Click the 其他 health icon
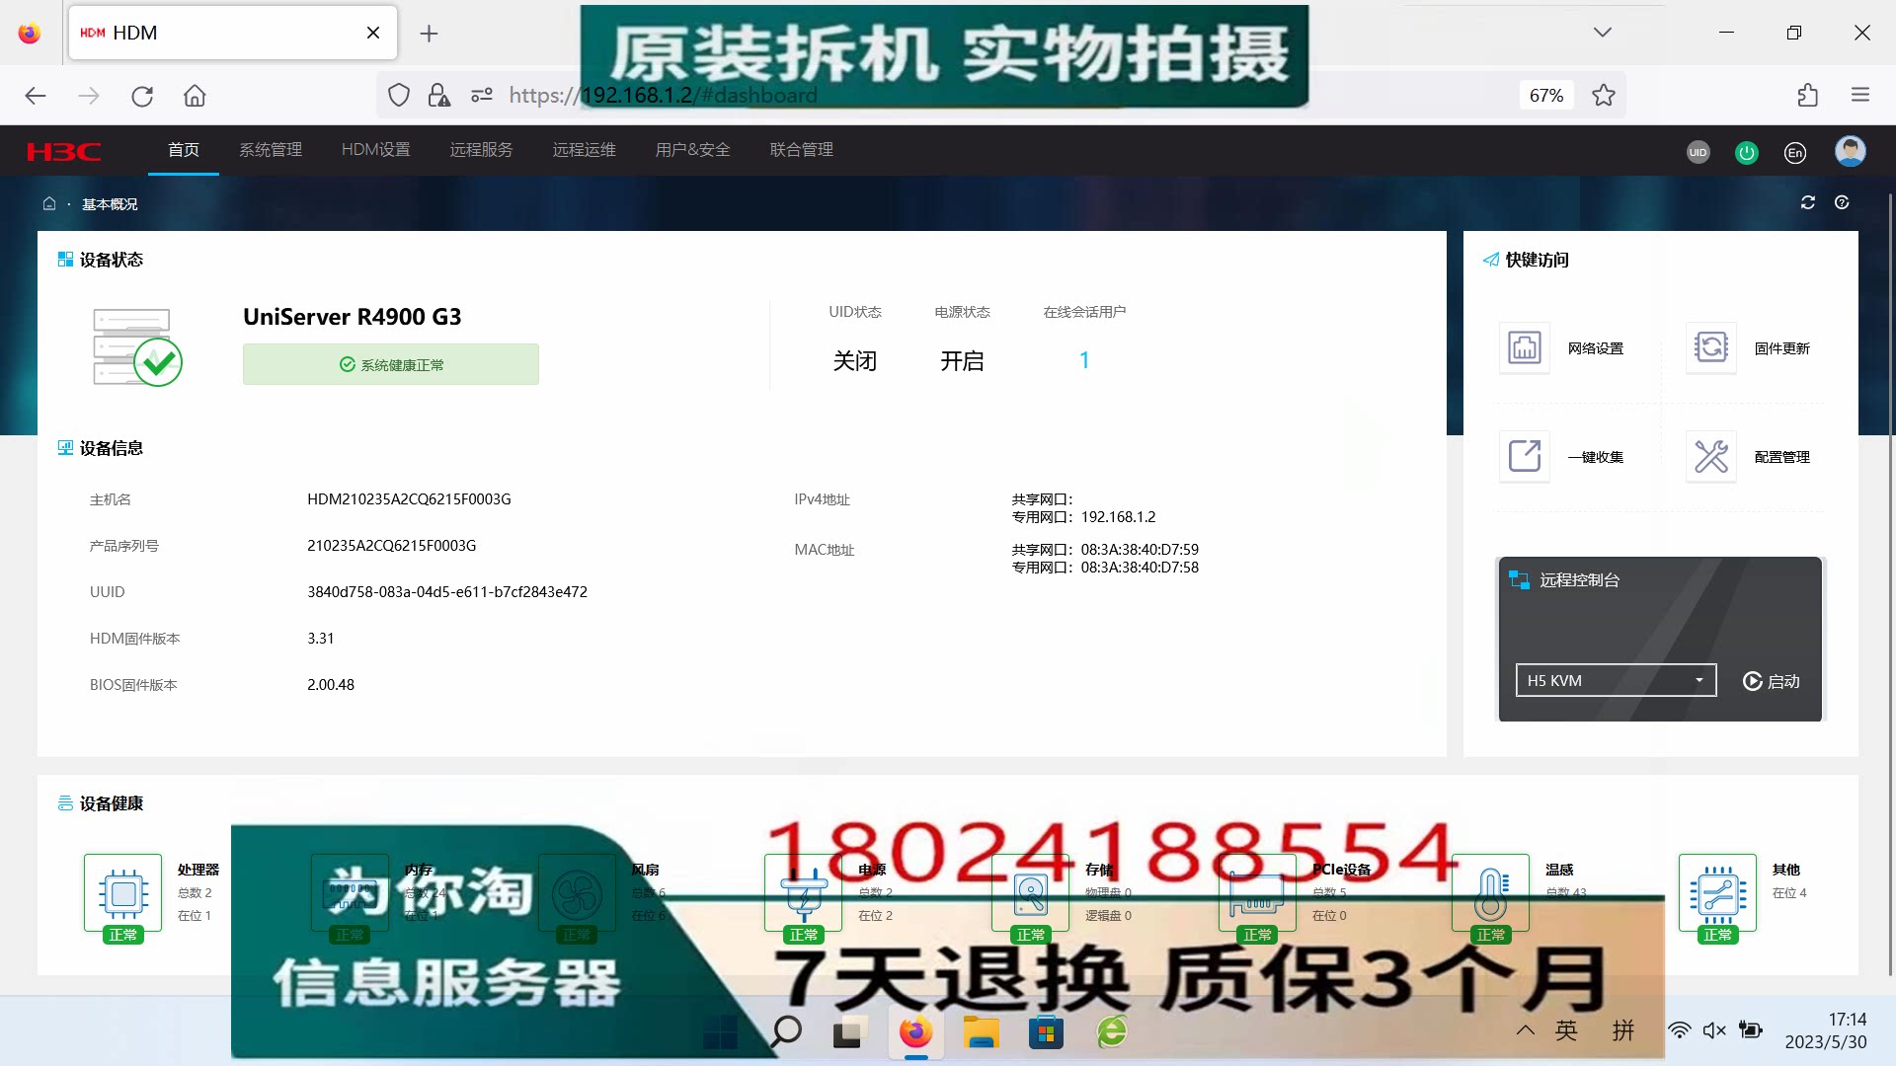The height and width of the screenshot is (1066, 1896). tap(1717, 893)
